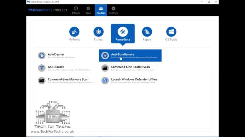Click the Anti-Rootkit icon
Viewport: 245px width, 137px height.
[42, 68]
